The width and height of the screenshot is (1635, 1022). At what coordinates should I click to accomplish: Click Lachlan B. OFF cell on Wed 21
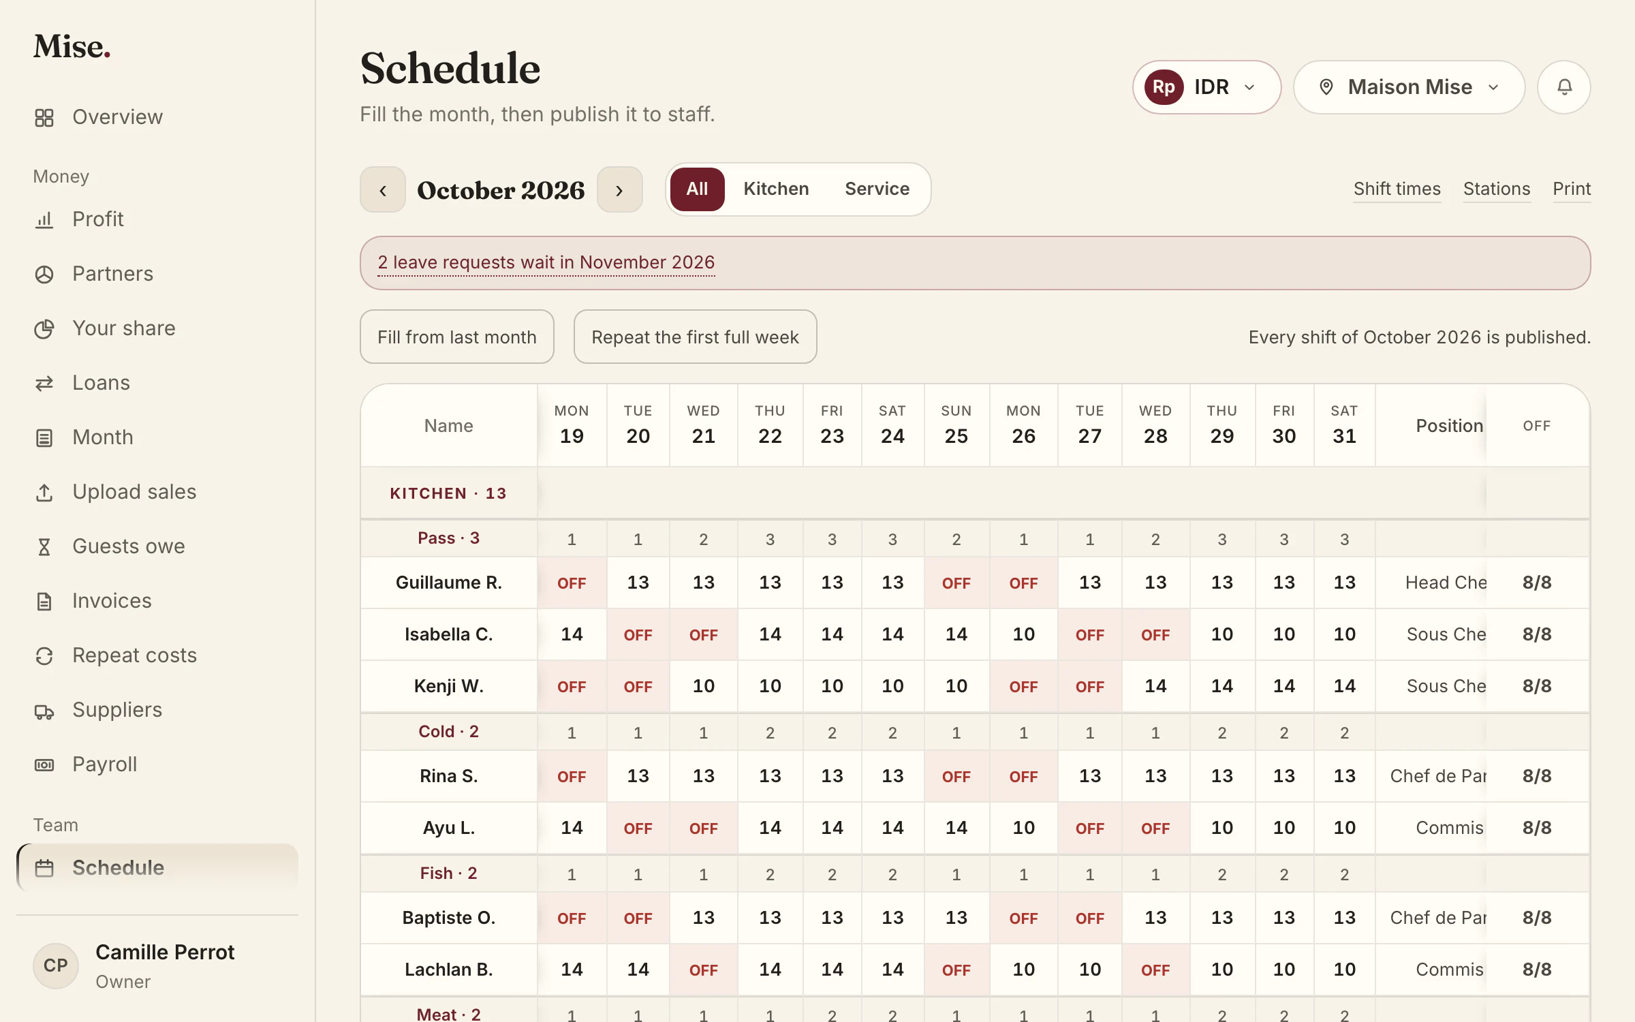pyautogui.click(x=703, y=970)
